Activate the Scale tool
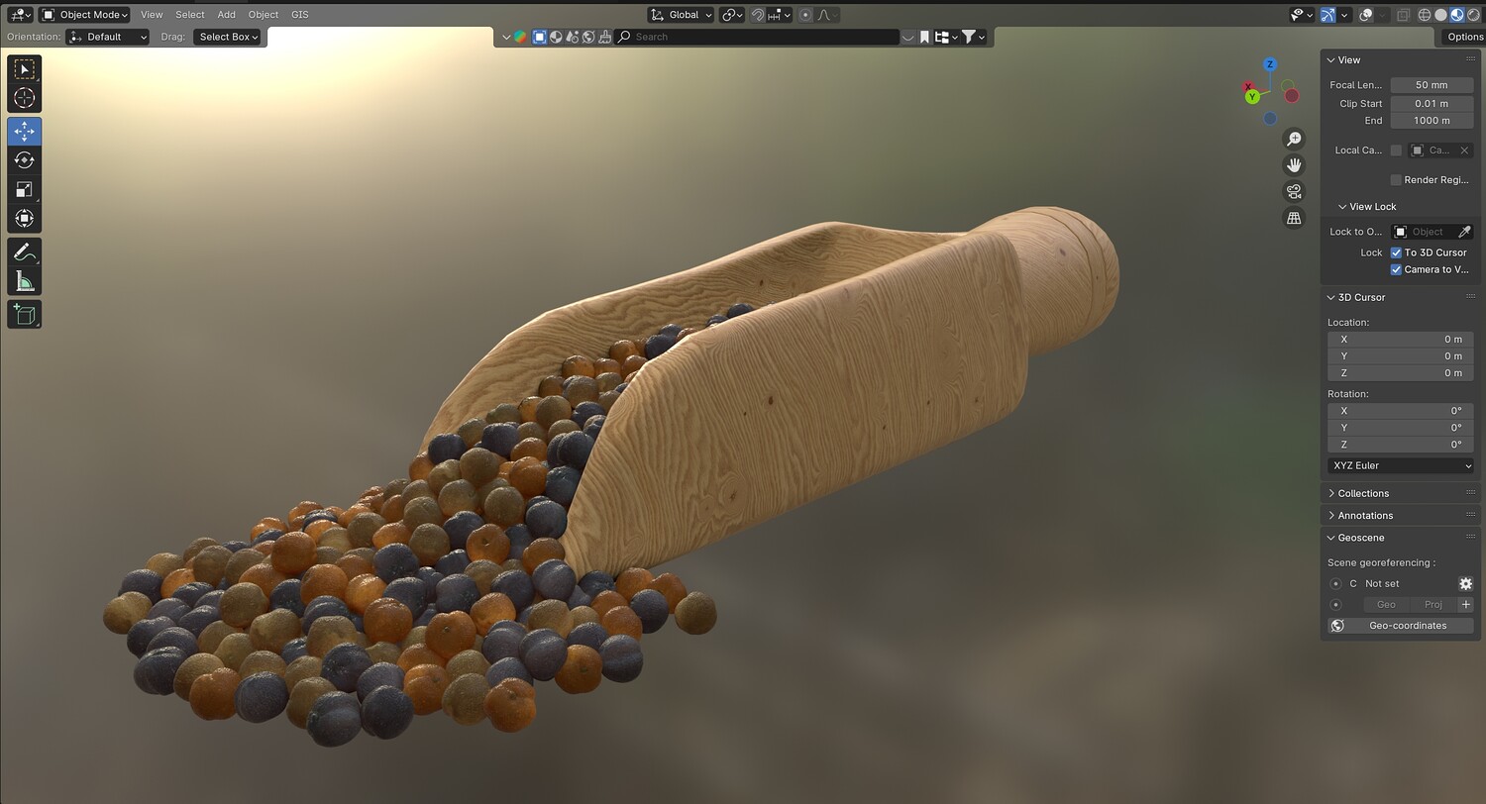 click(25, 189)
